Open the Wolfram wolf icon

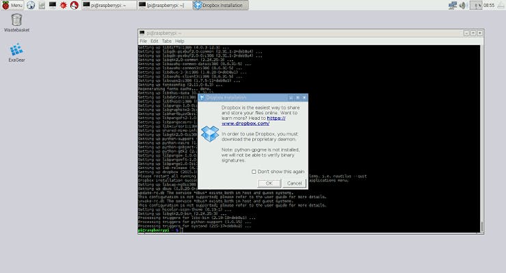[75, 5]
